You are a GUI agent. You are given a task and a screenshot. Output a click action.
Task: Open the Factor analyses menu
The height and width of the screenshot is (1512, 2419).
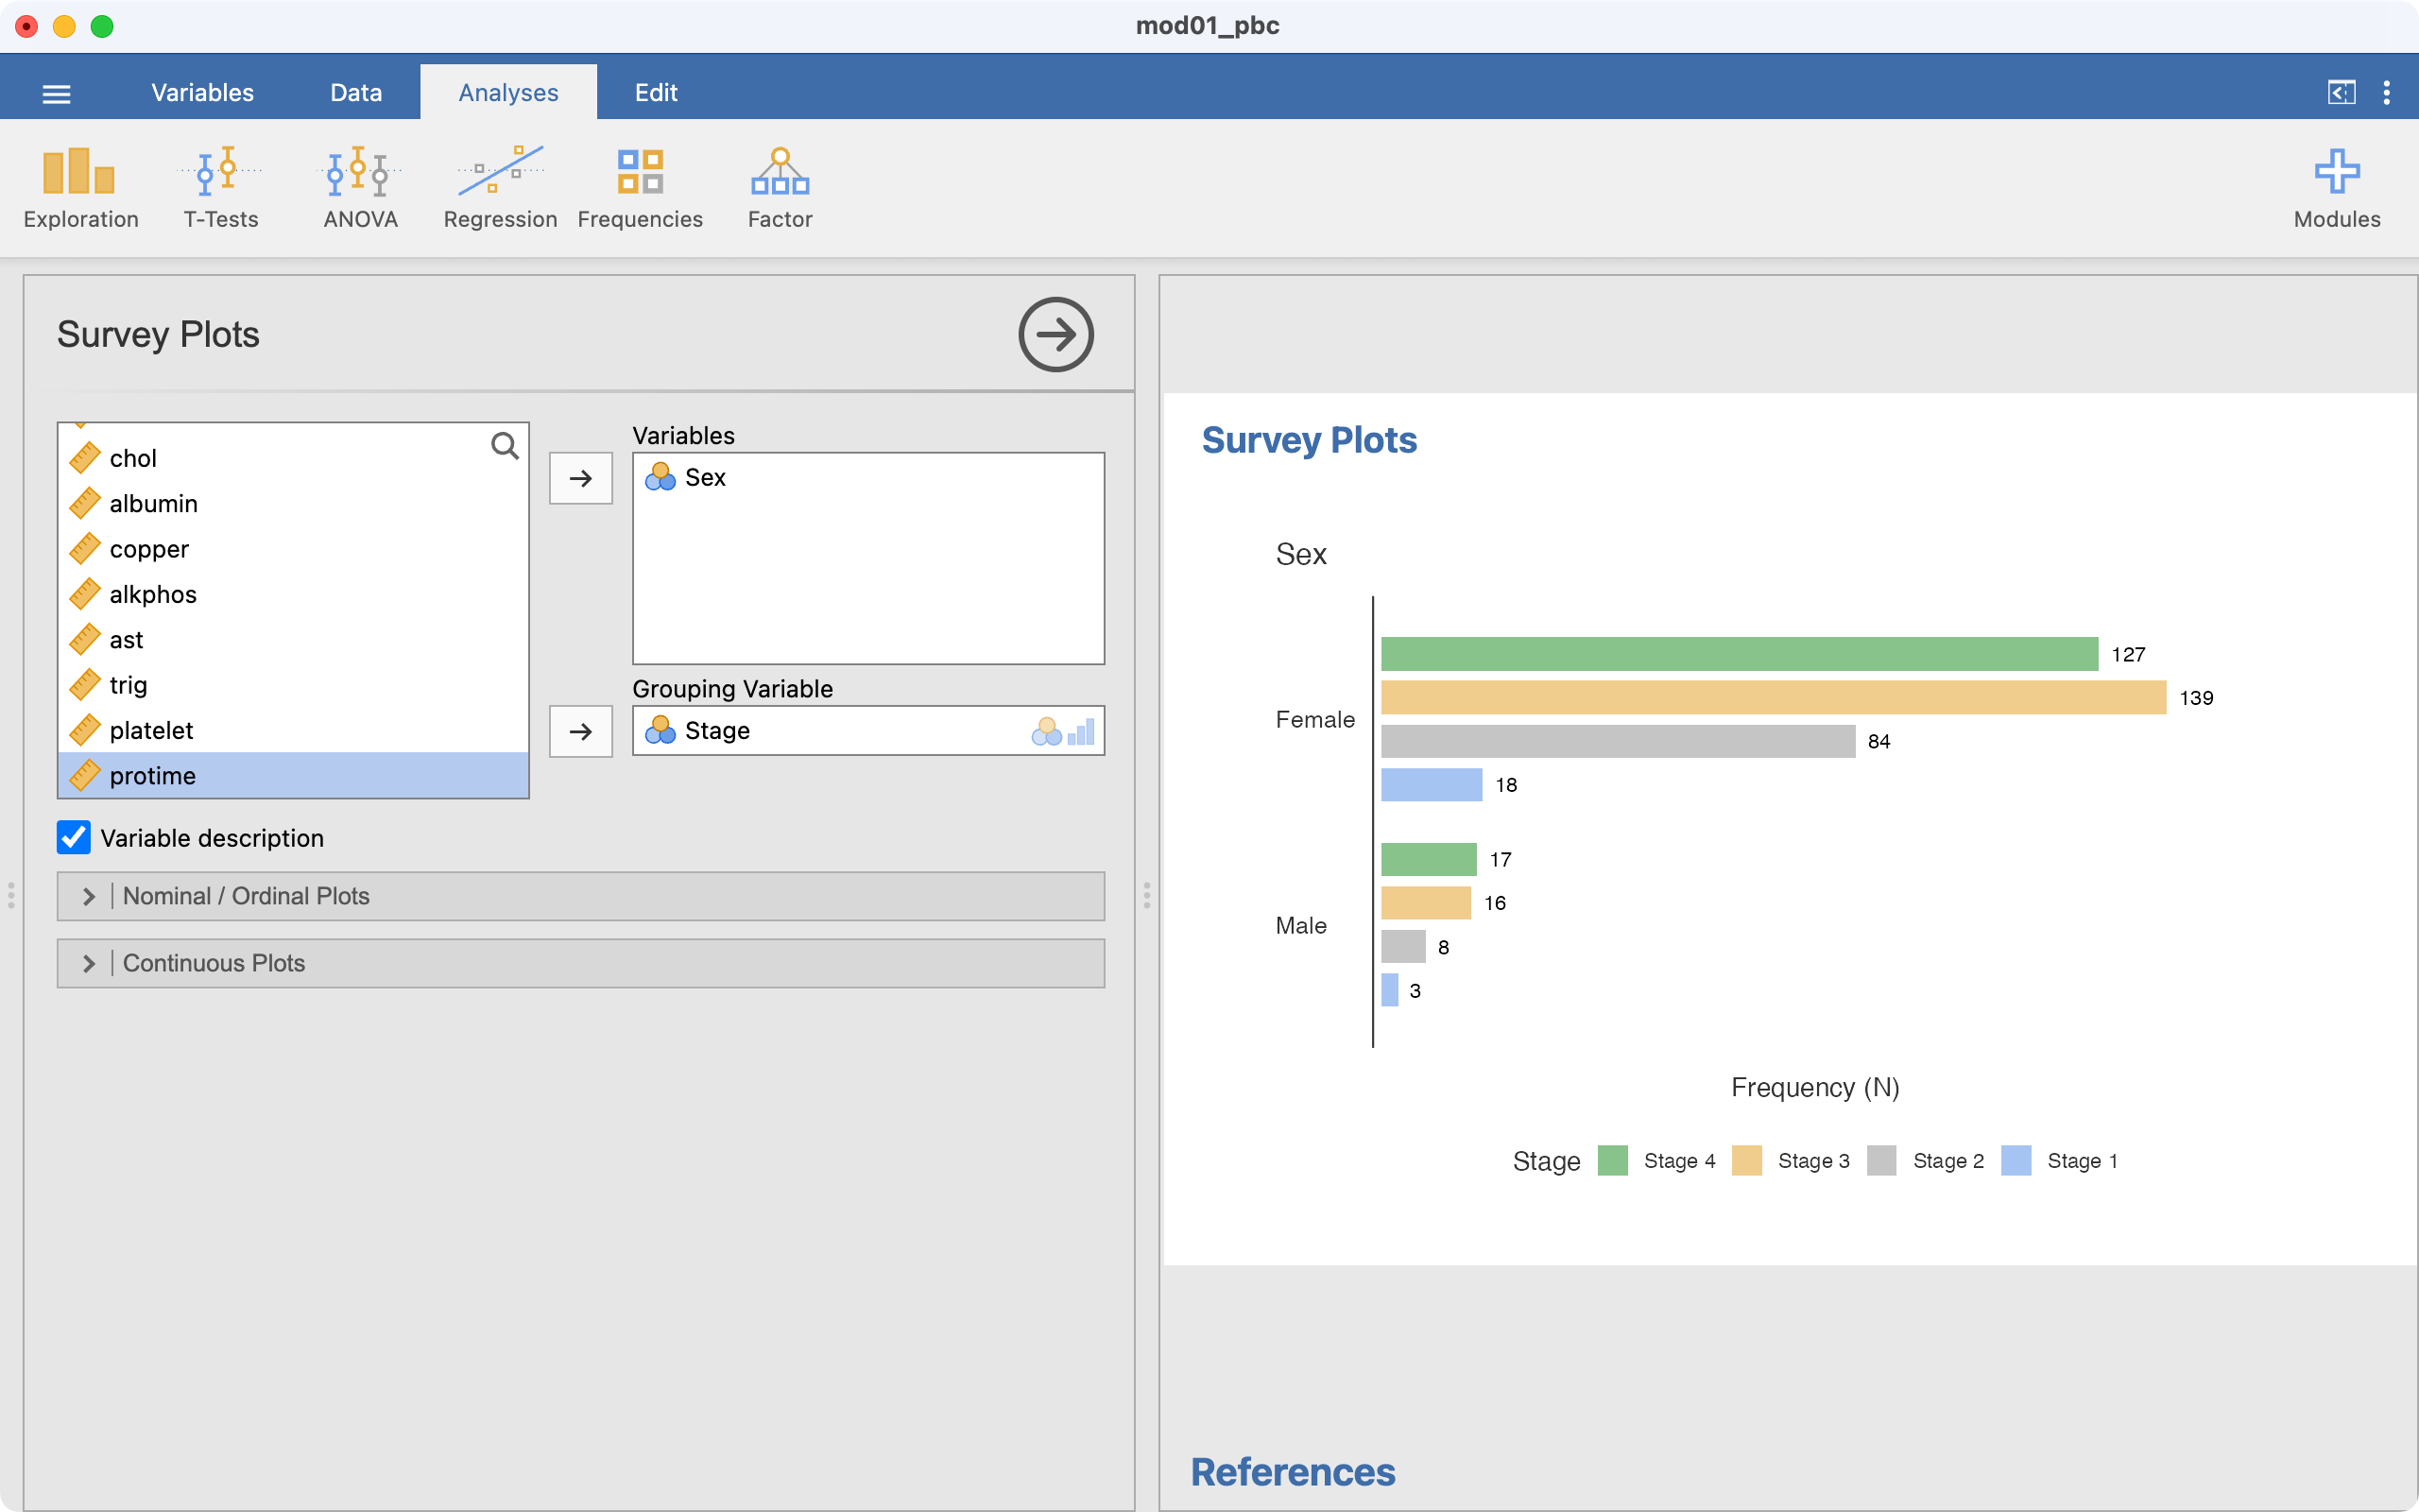(780, 188)
